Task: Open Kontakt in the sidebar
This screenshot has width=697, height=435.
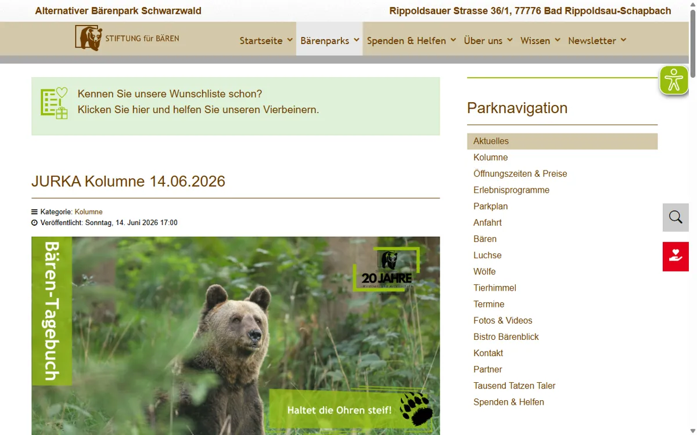Action: 488,352
